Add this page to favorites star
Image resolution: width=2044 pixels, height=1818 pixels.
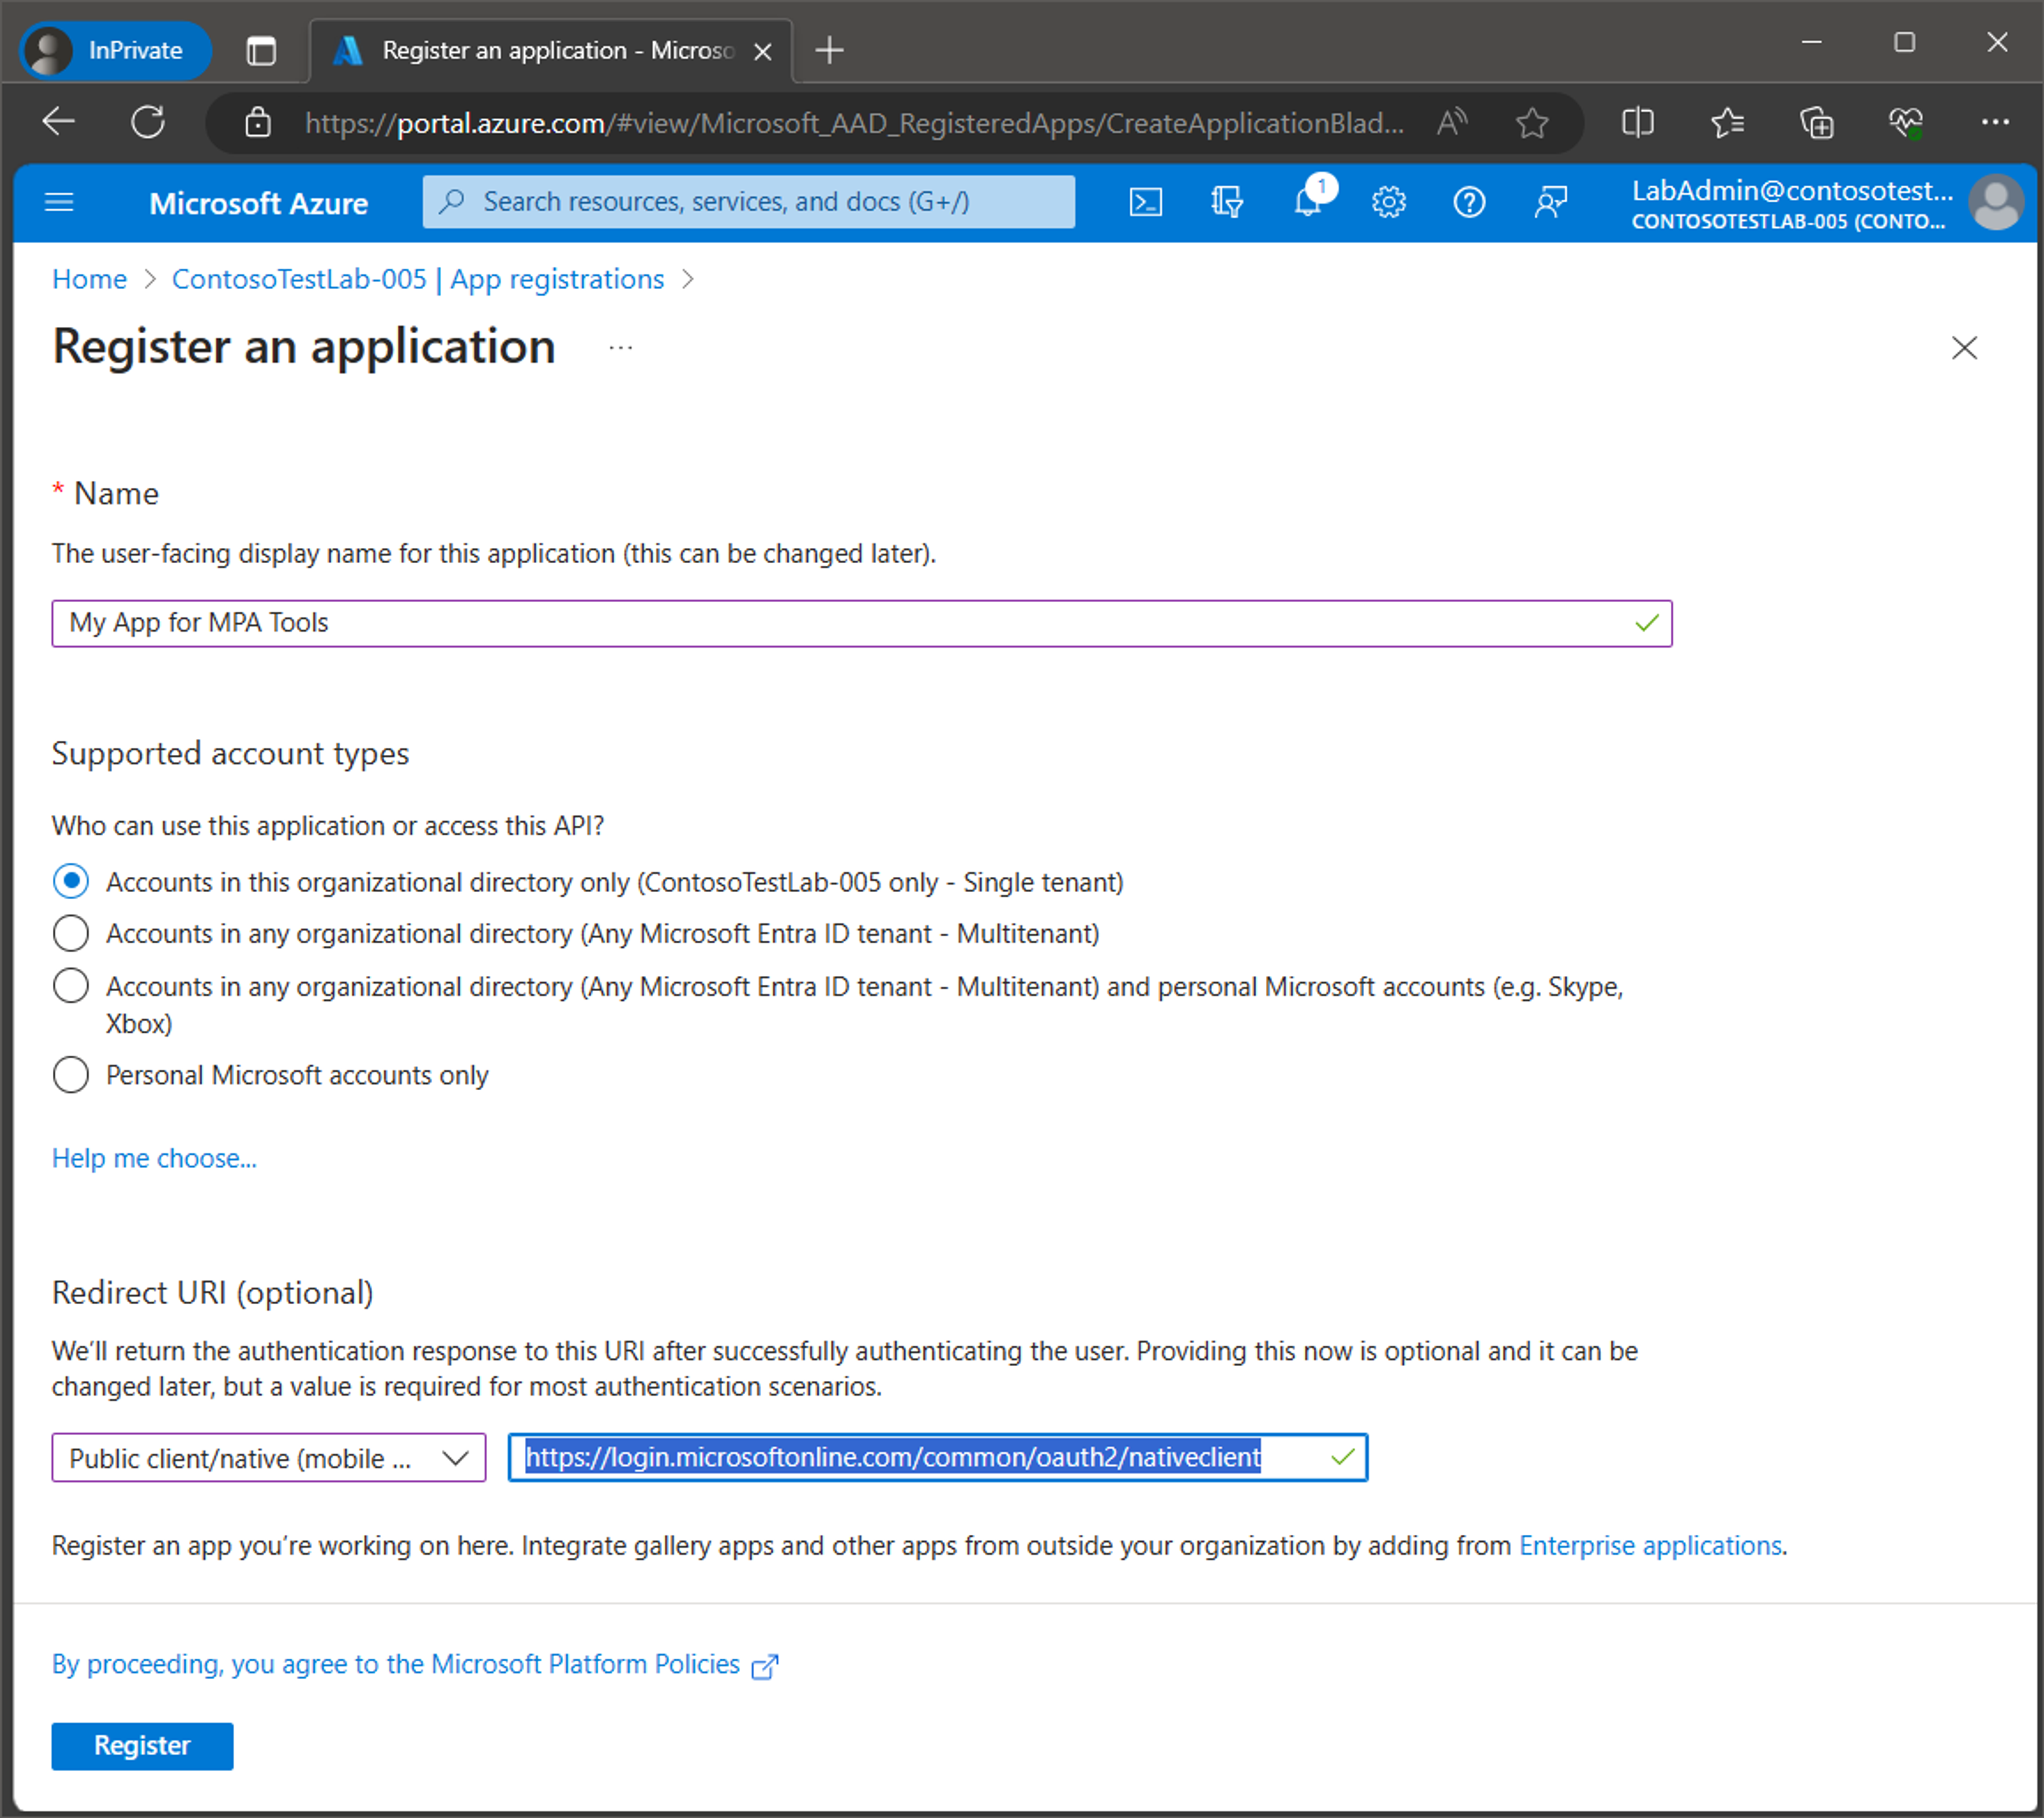(1531, 122)
